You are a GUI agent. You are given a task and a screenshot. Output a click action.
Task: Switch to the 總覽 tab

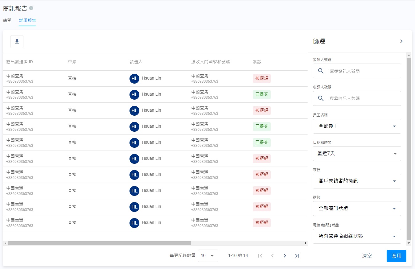[x=7, y=20]
